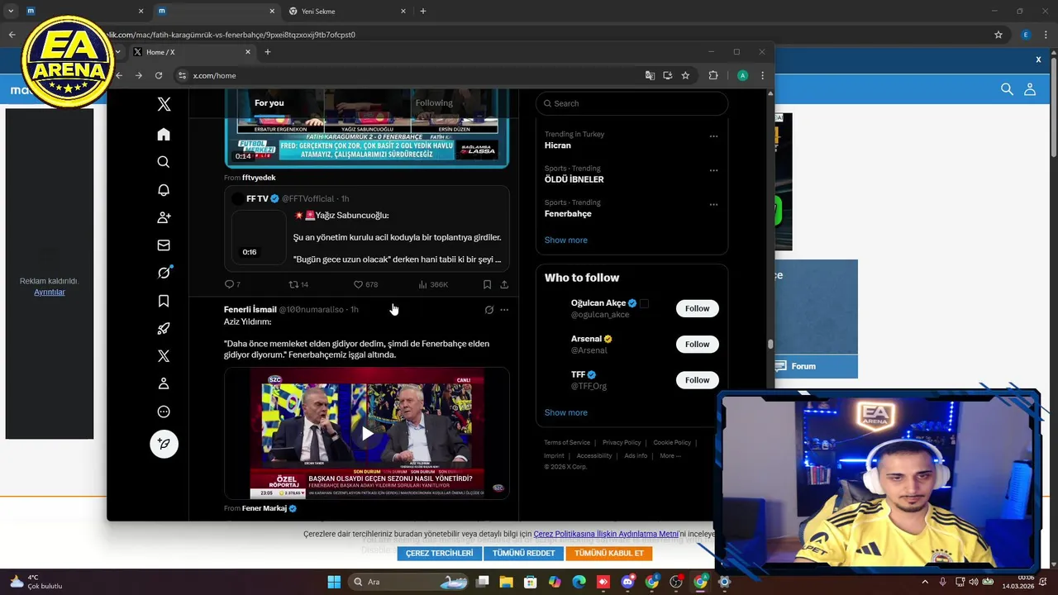Select the Home / X browser tab

point(191,52)
